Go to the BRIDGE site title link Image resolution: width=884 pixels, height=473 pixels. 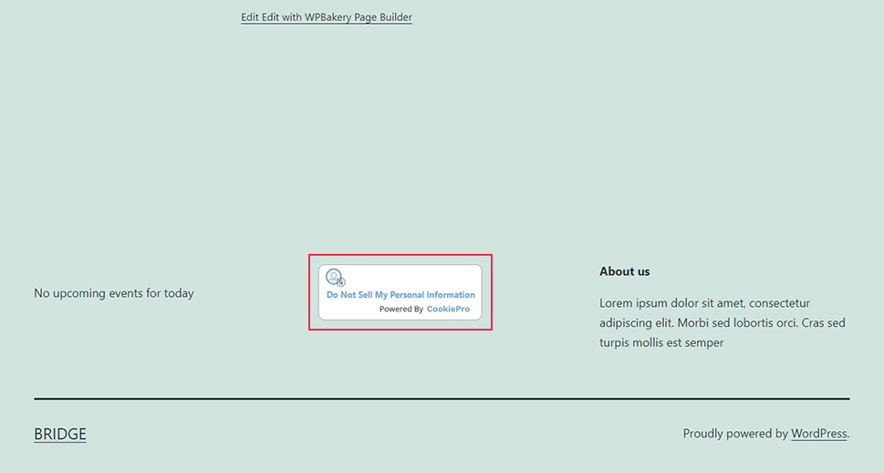tap(60, 434)
